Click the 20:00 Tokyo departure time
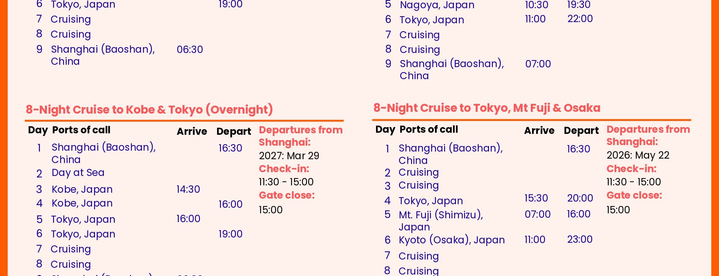This screenshot has width=719, height=276. (580, 198)
